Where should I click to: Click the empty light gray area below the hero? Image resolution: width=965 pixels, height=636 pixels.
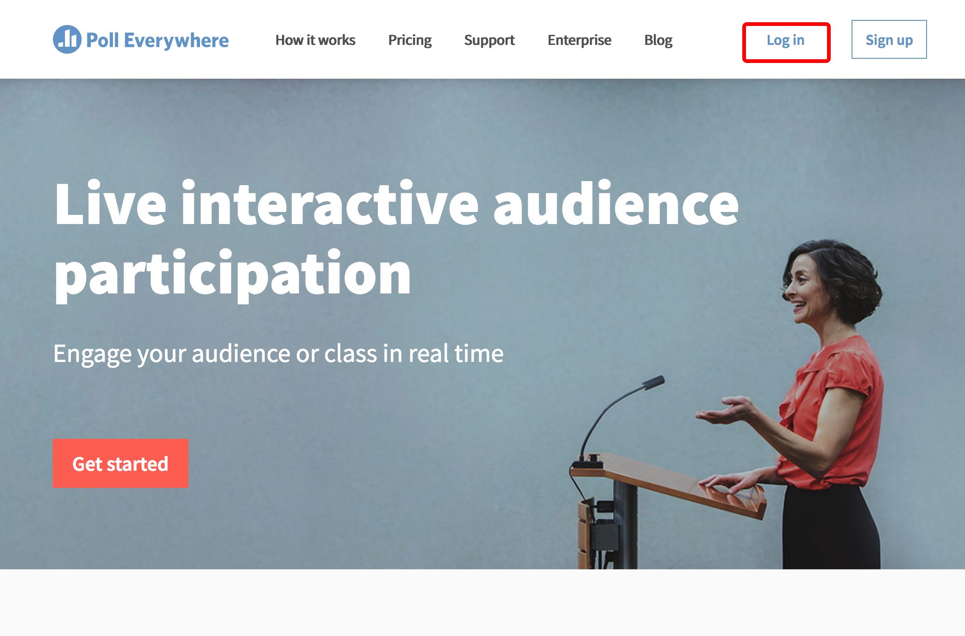click(x=482, y=603)
